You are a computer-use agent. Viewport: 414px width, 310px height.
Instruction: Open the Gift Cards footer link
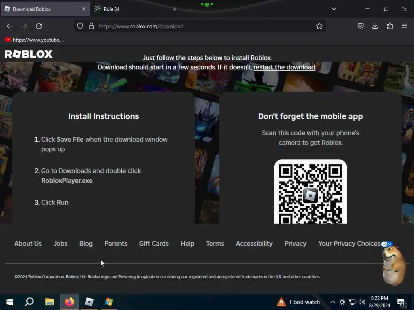[x=154, y=243]
